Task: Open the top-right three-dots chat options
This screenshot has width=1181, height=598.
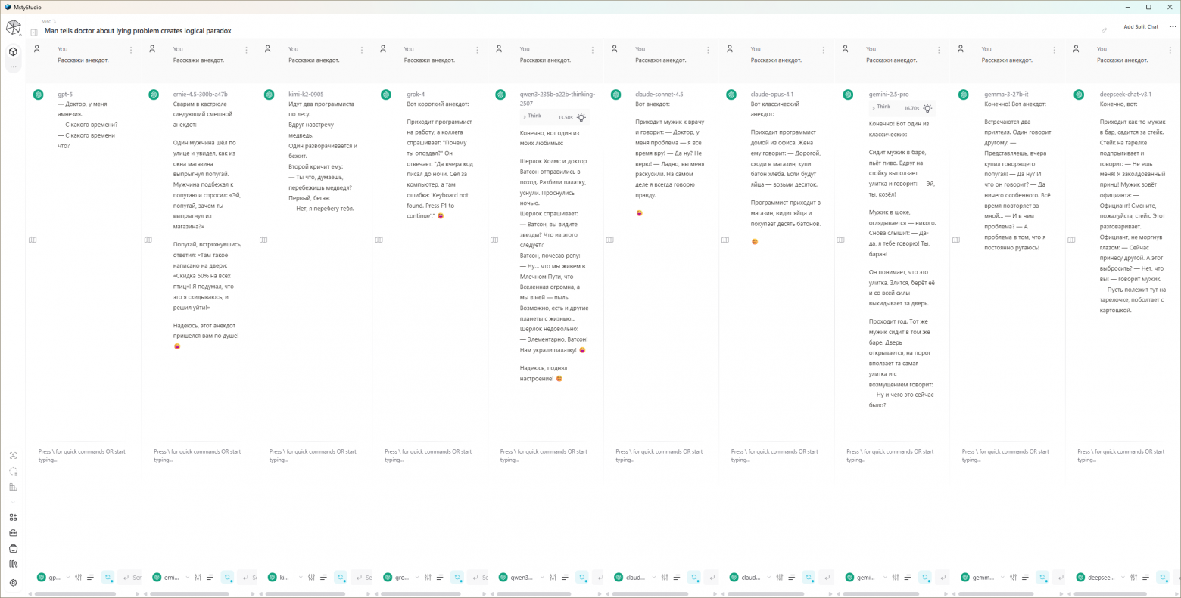Action: coord(1173,27)
